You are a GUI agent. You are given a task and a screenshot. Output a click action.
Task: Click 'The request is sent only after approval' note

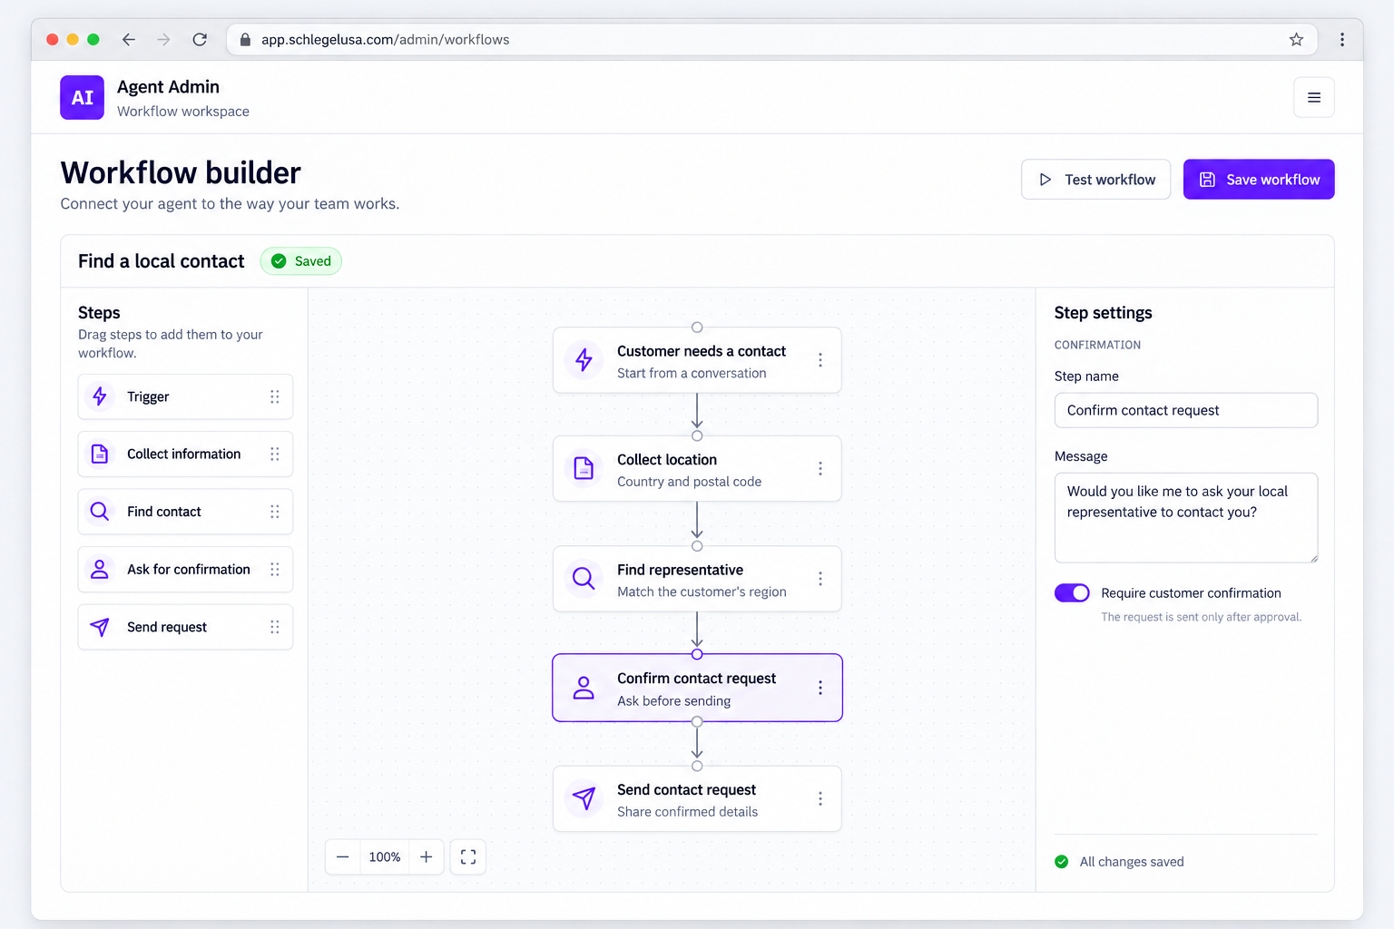pyautogui.click(x=1202, y=617)
